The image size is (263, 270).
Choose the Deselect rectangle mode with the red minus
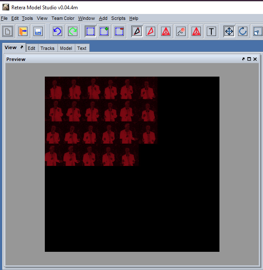pyautogui.click(x=119, y=31)
